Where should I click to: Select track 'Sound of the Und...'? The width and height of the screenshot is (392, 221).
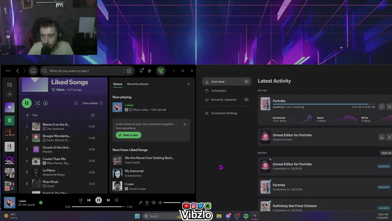click(63, 149)
